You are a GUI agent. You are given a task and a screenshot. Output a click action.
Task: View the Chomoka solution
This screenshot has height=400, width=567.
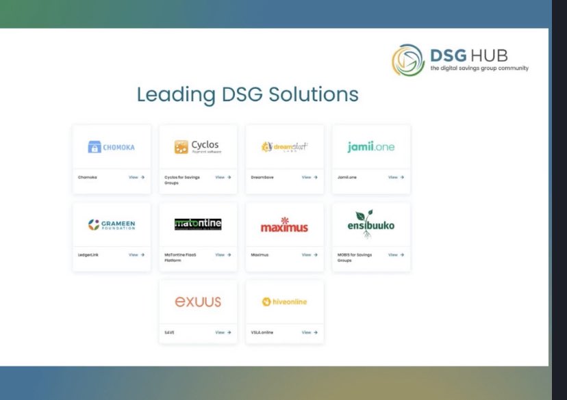click(137, 177)
